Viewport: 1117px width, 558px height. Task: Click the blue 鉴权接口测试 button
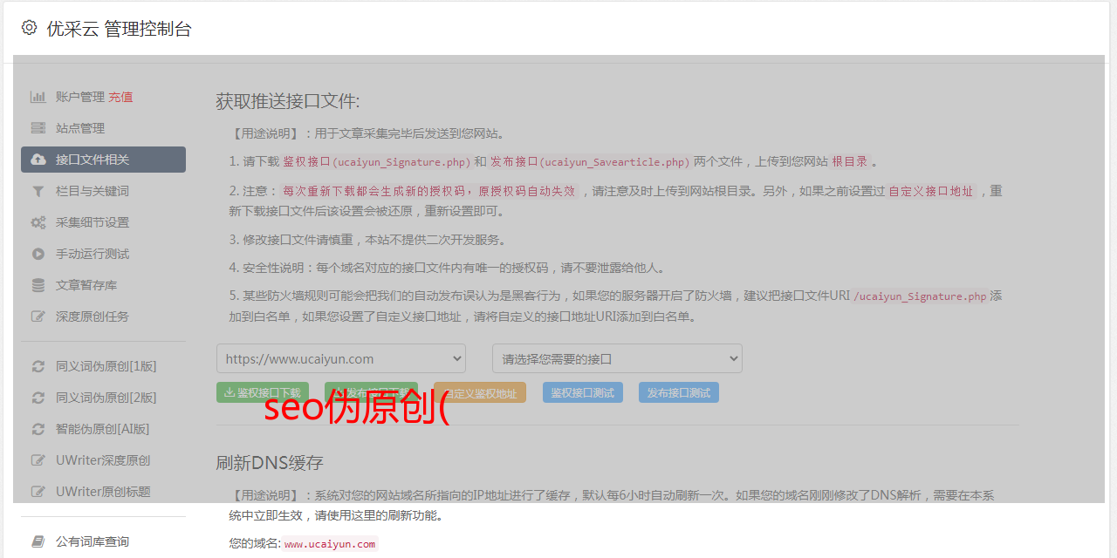pos(583,392)
